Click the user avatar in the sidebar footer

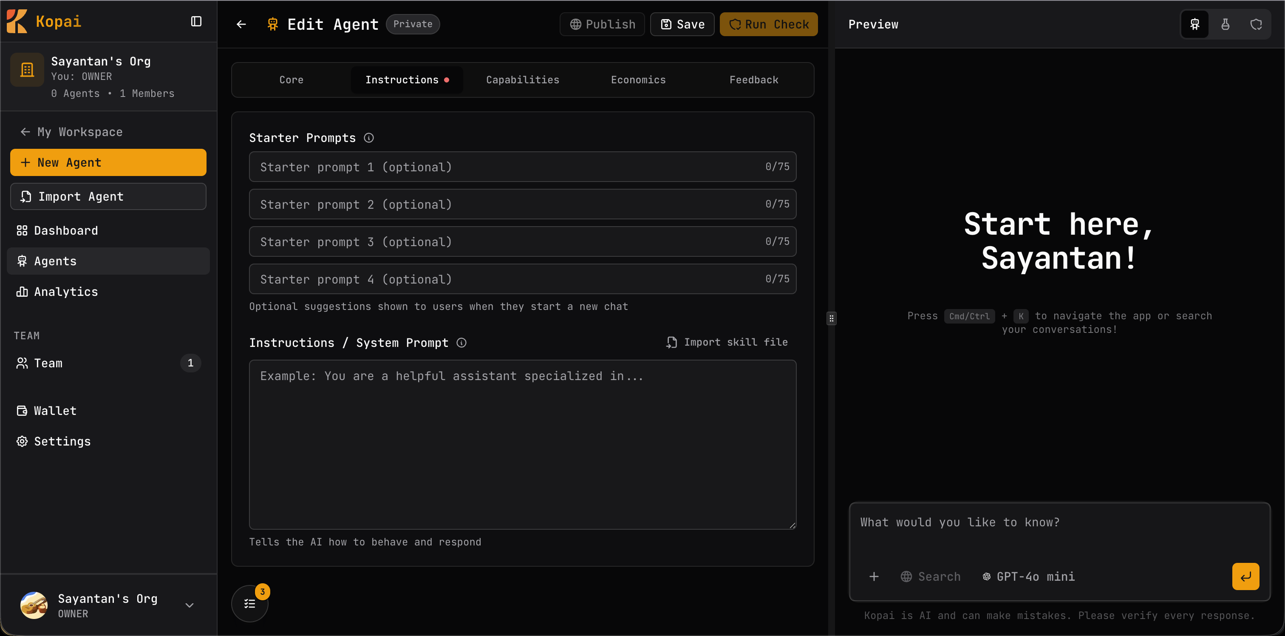(34, 605)
